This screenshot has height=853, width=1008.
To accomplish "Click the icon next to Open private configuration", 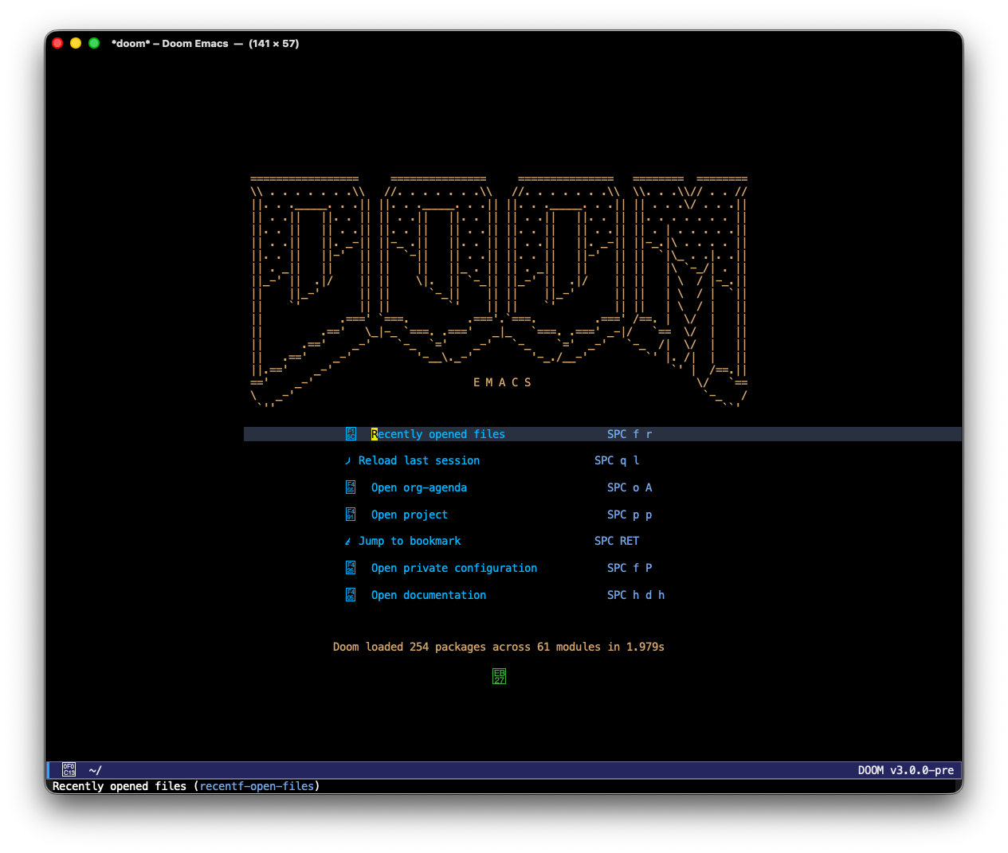I will point(351,568).
